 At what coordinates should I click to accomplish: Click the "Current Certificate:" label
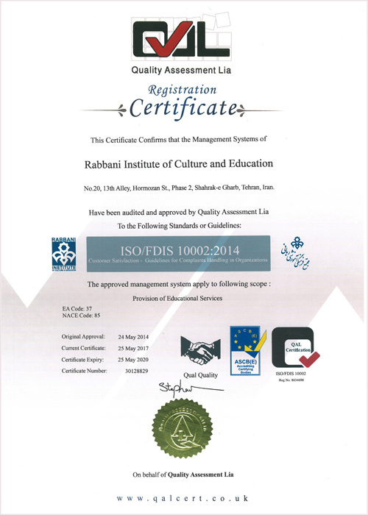click(x=83, y=348)
